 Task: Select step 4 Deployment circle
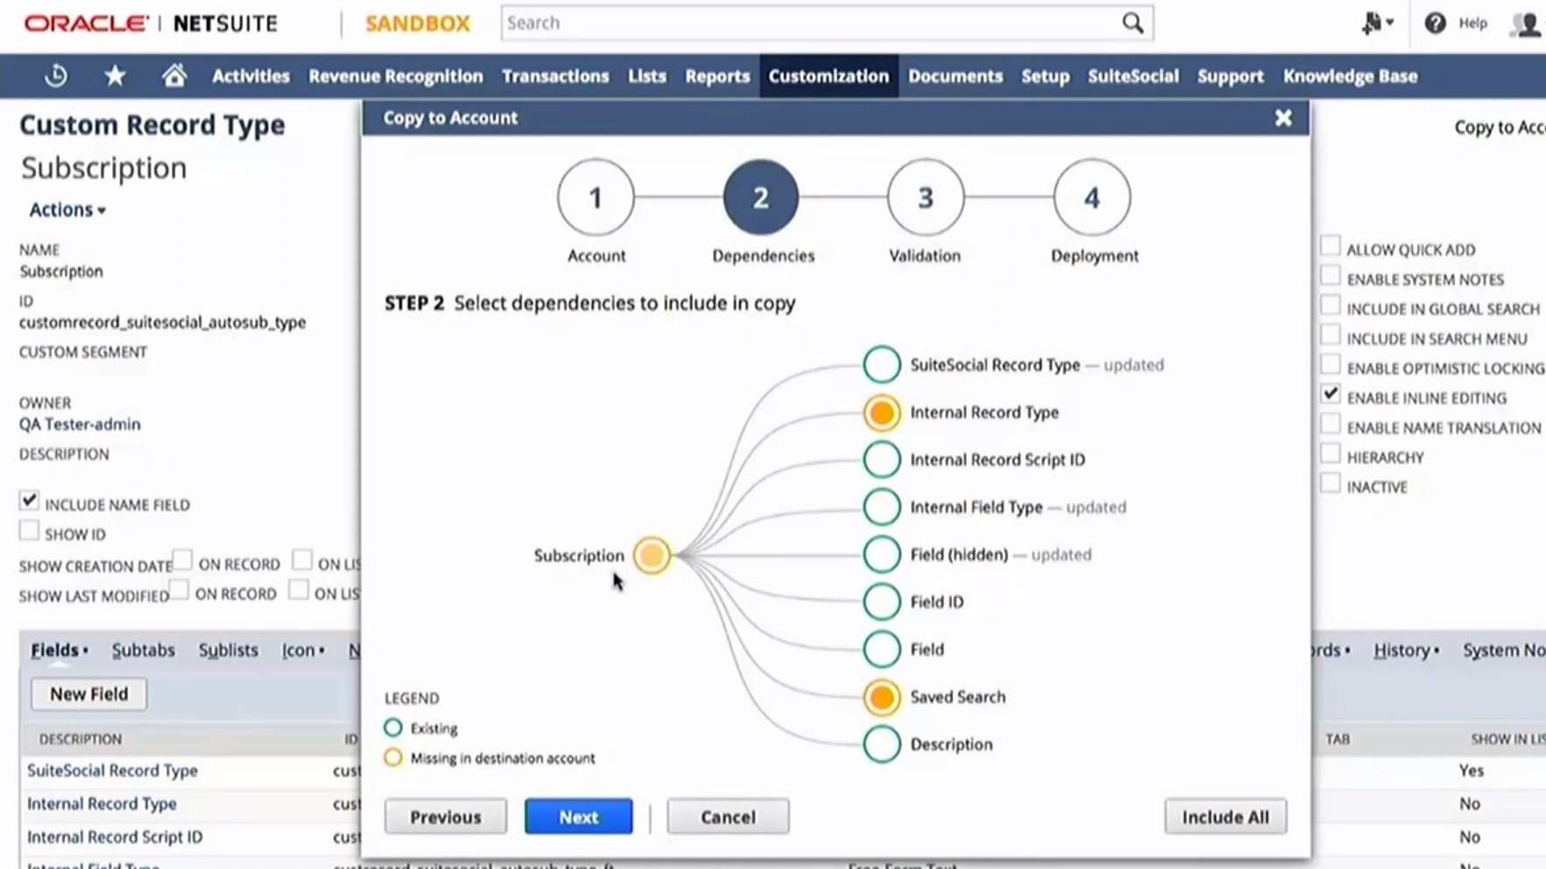(x=1091, y=198)
